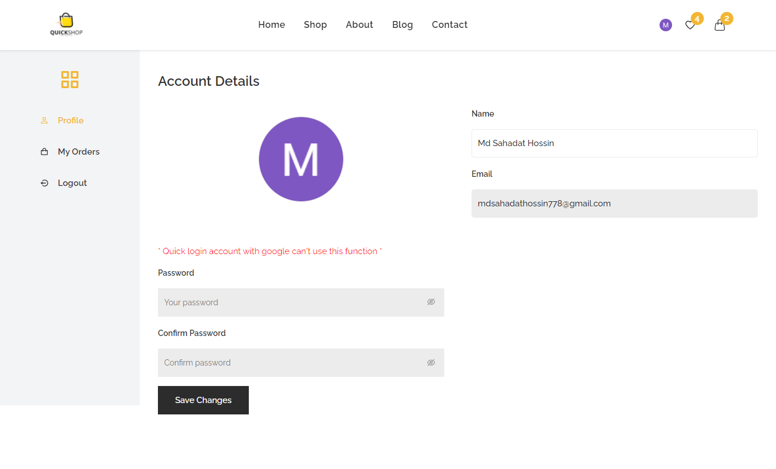Click the red Google login warning text
The image size is (776, 469).
click(x=270, y=251)
